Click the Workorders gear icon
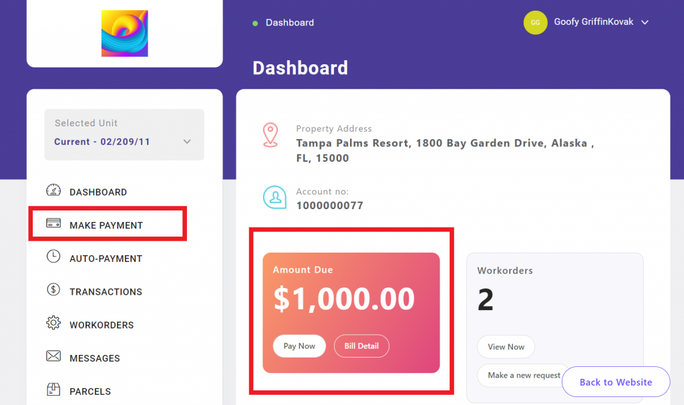Screen dimensions: 684x405 click(53, 324)
